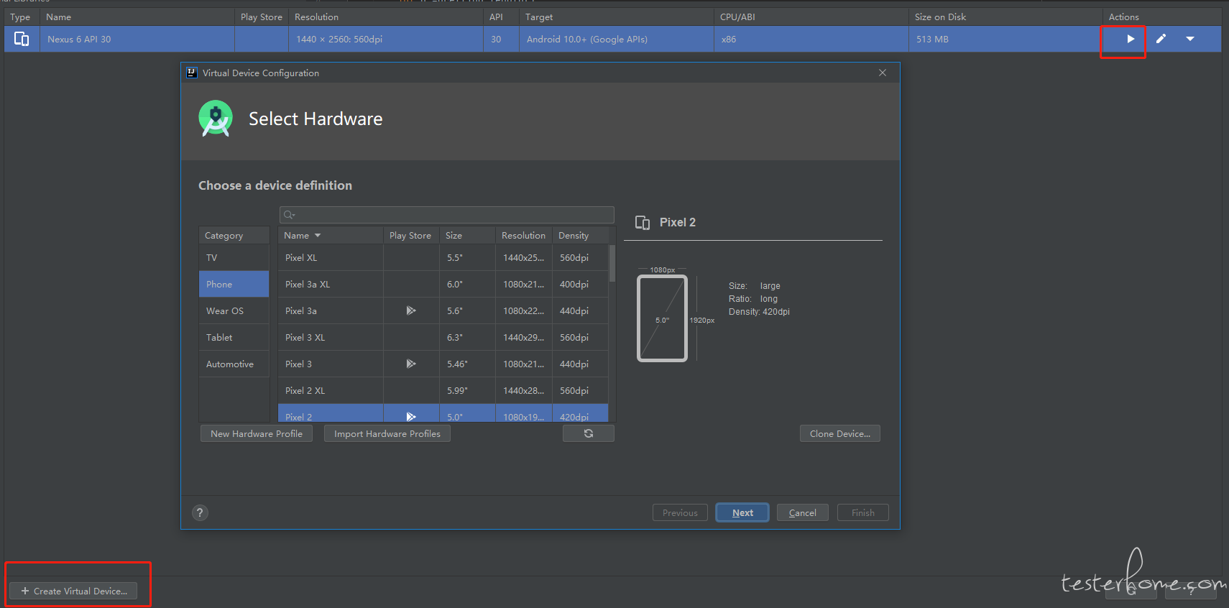Click the API column header

[x=502, y=17]
